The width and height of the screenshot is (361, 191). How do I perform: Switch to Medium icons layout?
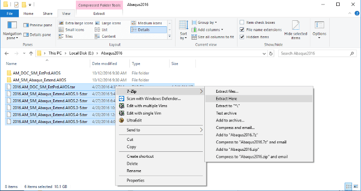click(x=147, y=23)
